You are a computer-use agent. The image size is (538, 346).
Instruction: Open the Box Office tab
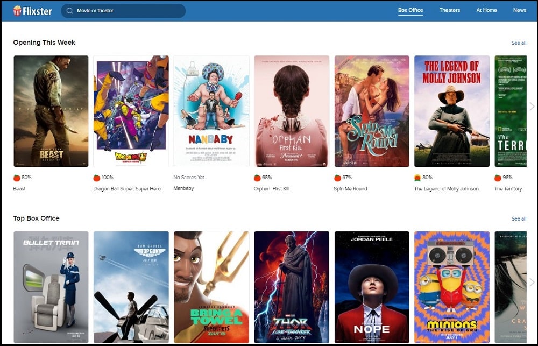point(410,10)
